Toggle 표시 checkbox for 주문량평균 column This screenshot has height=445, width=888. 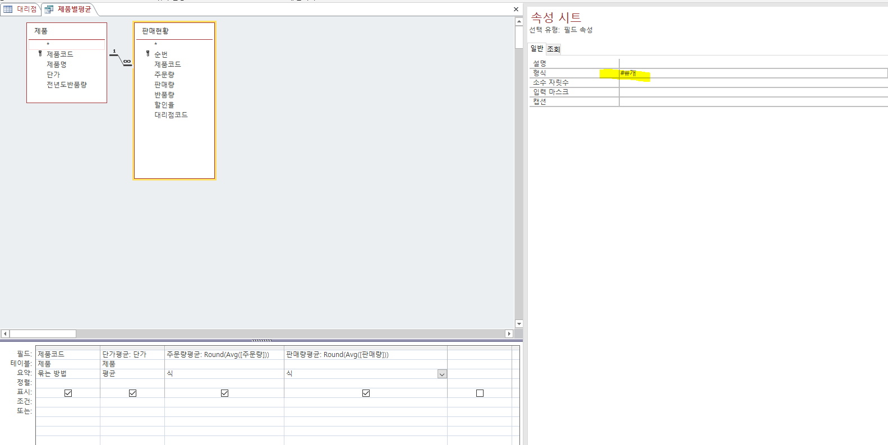coord(224,393)
